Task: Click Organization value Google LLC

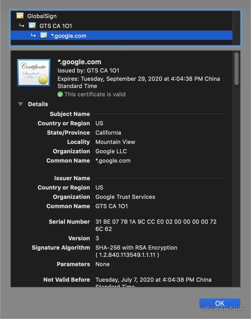Action: 111,151
